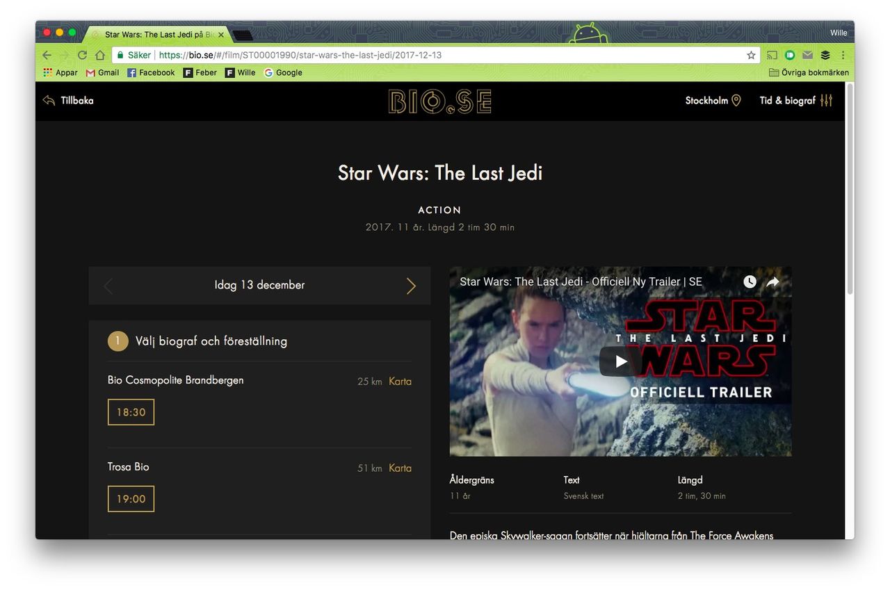Screen dimensions: 890x590
Task: Click the Idag 13 december date label
Action: click(259, 285)
